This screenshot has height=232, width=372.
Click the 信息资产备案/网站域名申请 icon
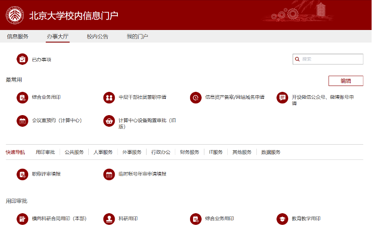click(195, 97)
